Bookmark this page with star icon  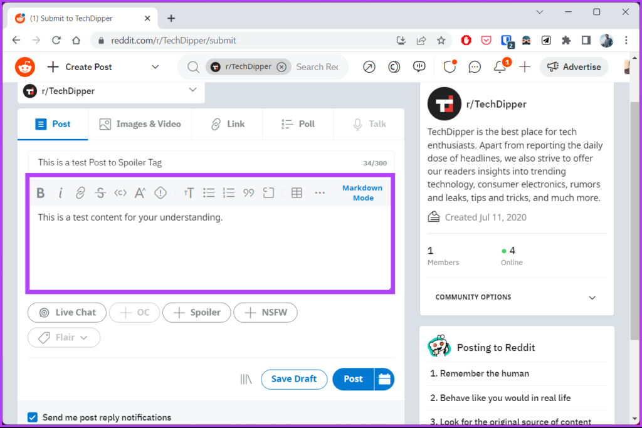441,41
